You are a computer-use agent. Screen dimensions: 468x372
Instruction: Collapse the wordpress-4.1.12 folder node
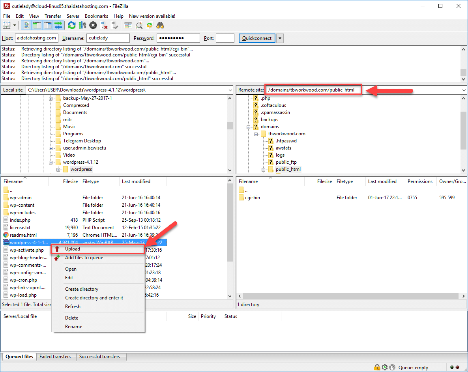click(51, 163)
